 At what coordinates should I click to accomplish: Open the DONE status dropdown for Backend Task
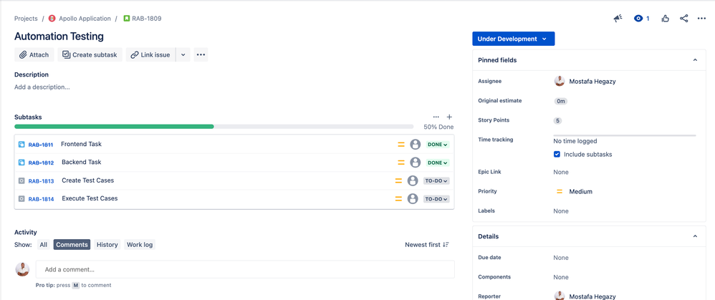pyautogui.click(x=437, y=163)
